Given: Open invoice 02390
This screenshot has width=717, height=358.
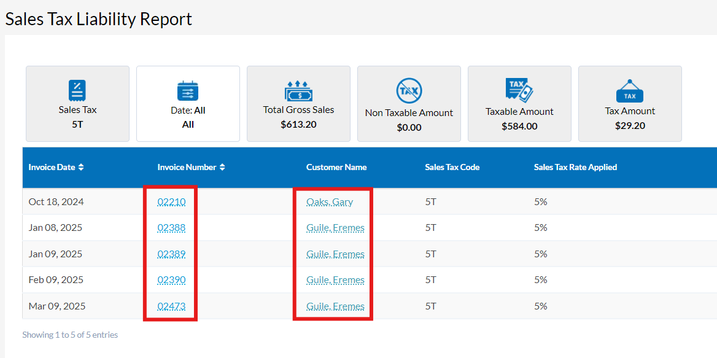Looking at the screenshot, I should pyautogui.click(x=171, y=280).
